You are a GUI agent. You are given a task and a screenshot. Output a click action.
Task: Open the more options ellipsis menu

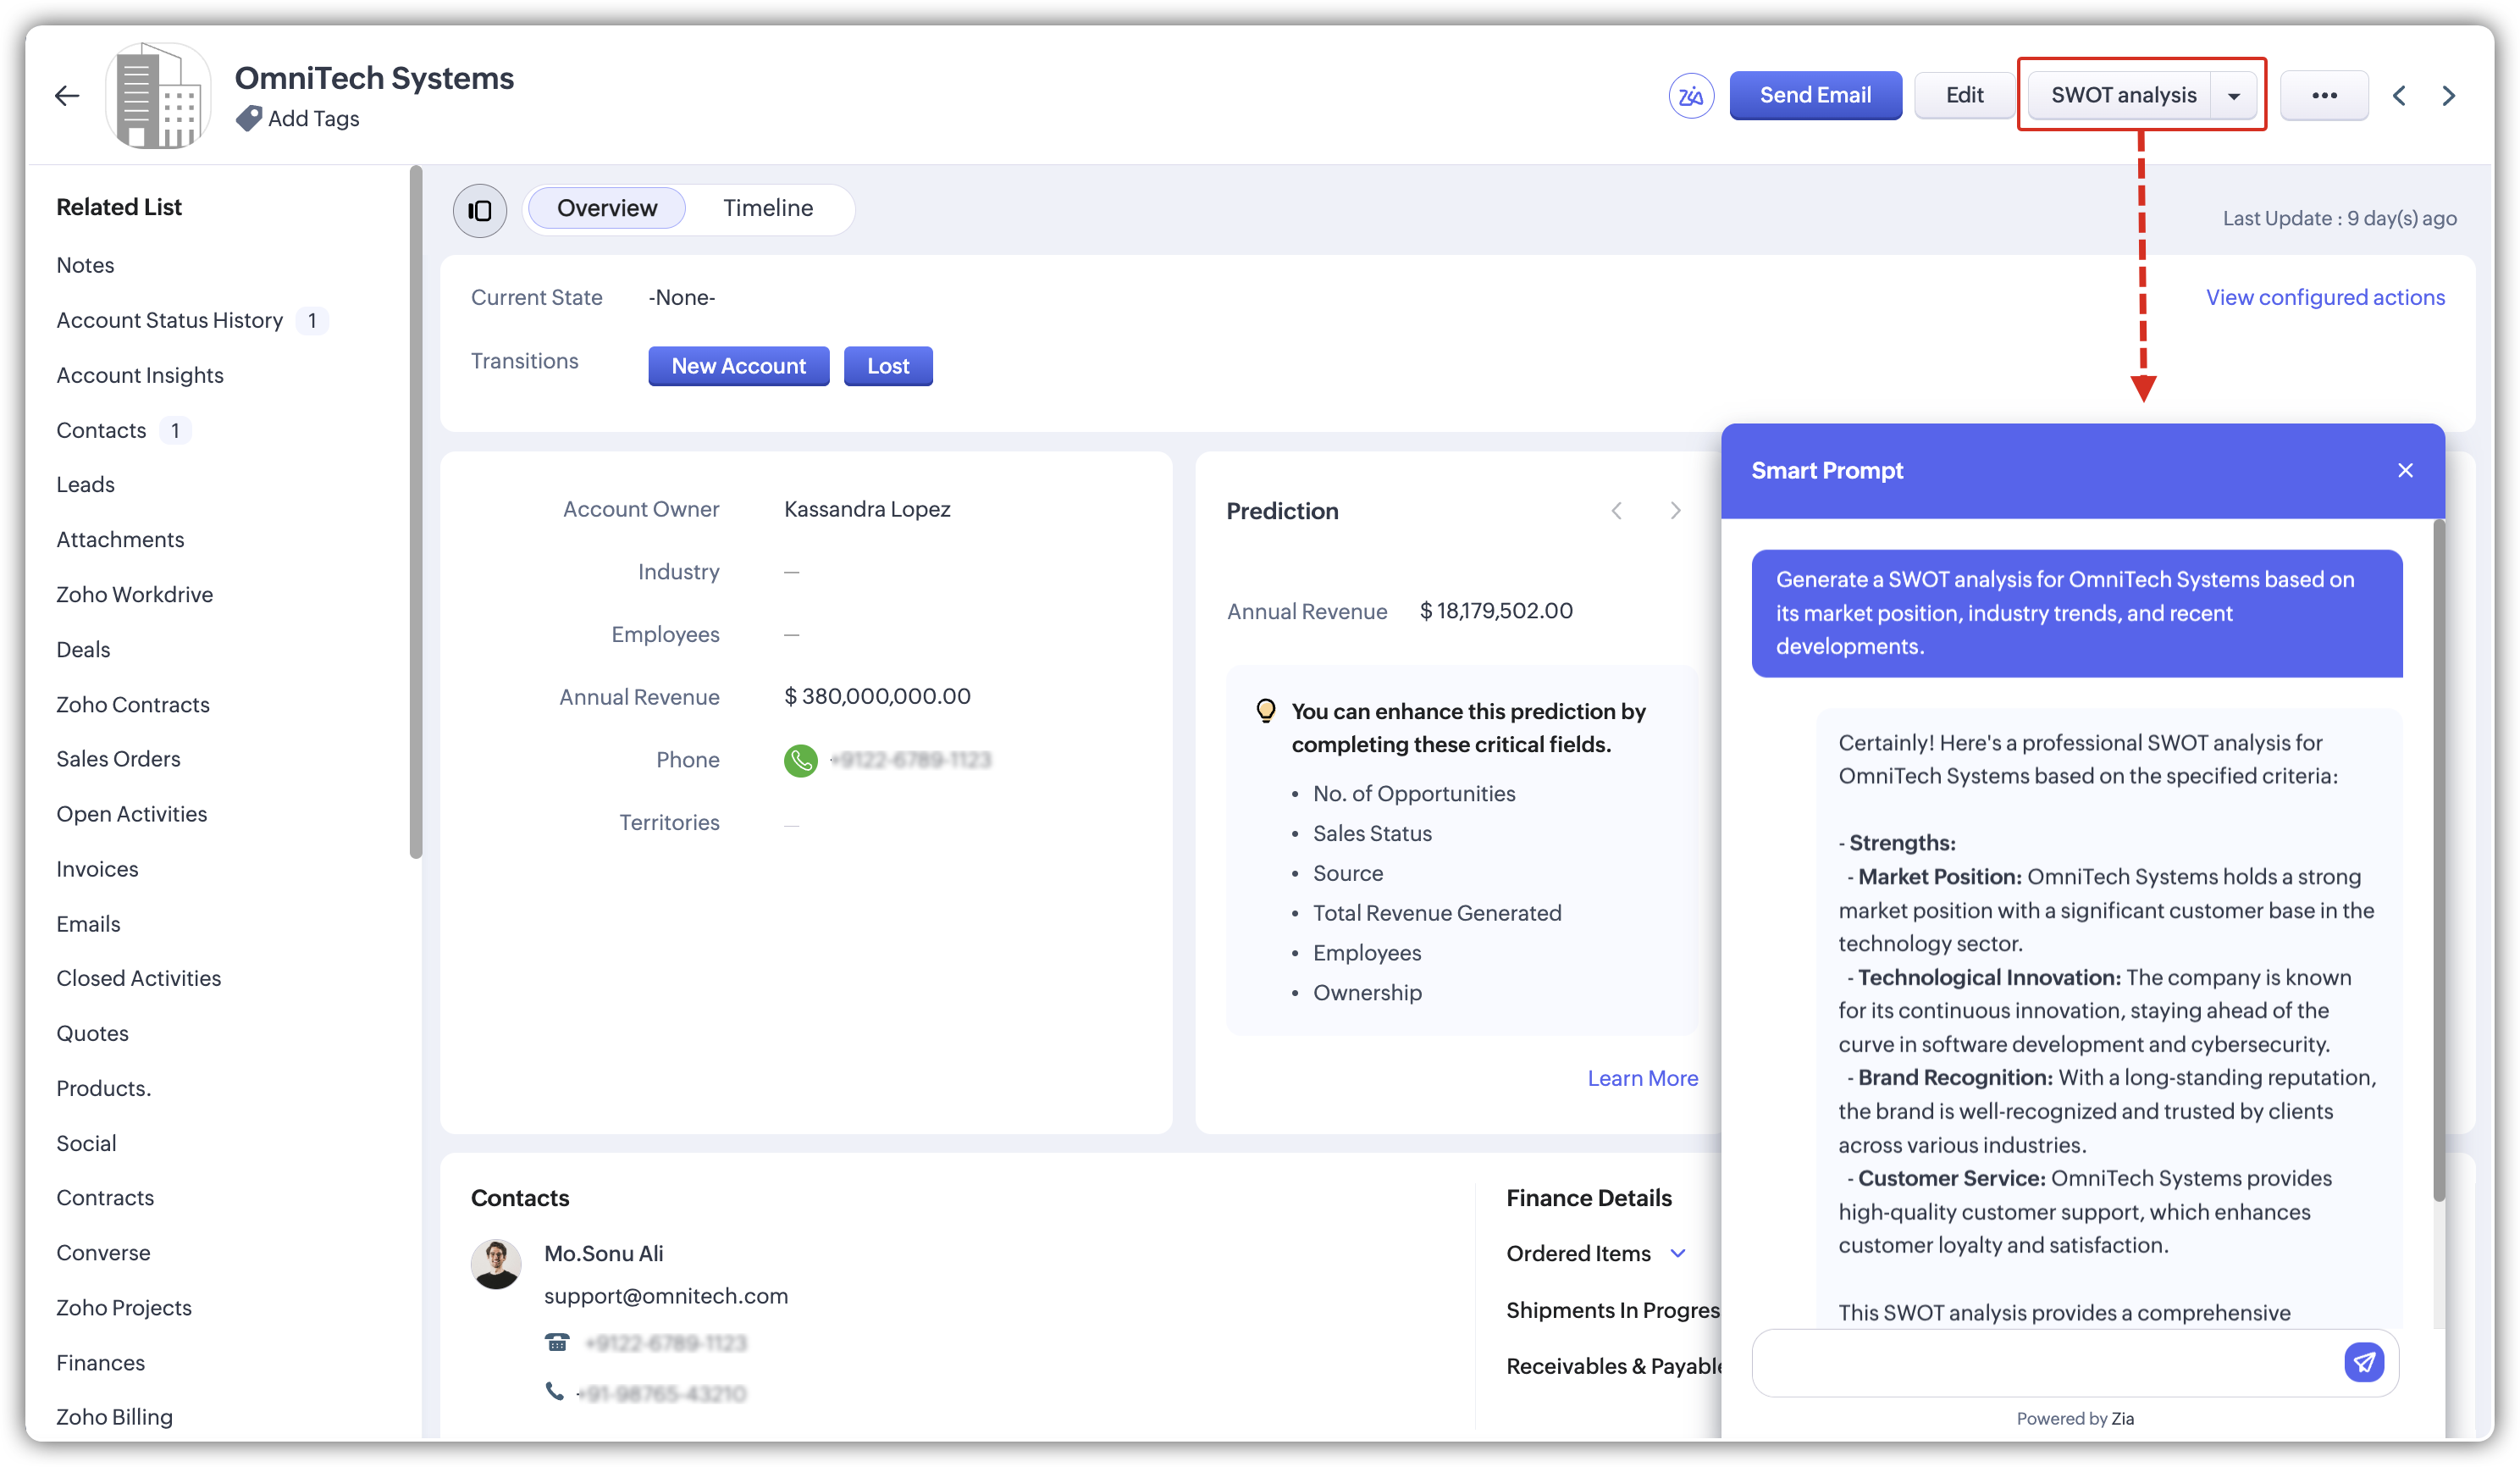click(2324, 96)
